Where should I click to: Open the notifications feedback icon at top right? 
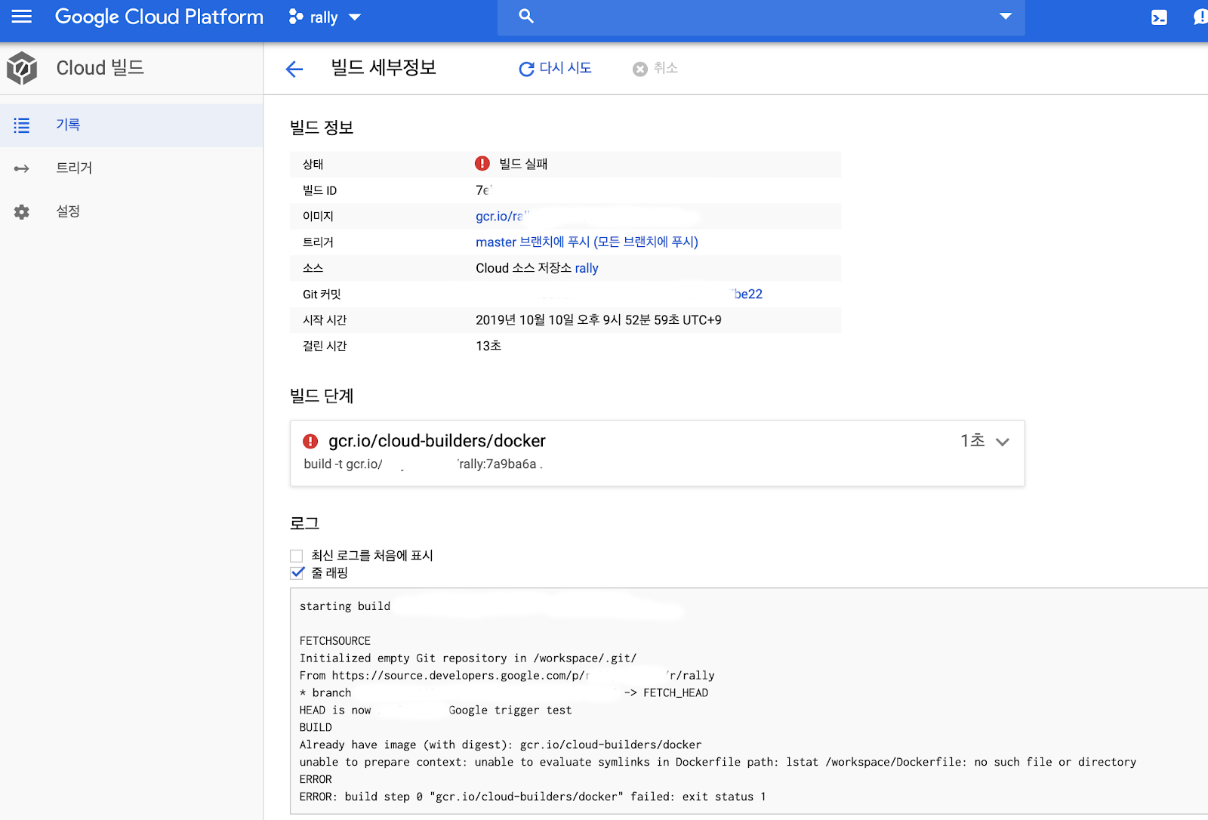(x=1200, y=17)
